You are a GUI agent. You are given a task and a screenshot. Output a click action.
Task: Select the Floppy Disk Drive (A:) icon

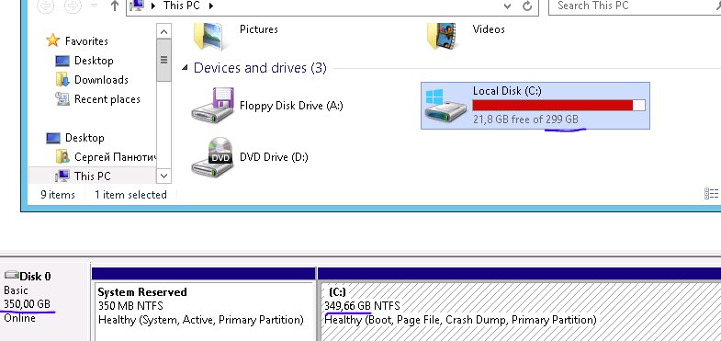(213, 105)
